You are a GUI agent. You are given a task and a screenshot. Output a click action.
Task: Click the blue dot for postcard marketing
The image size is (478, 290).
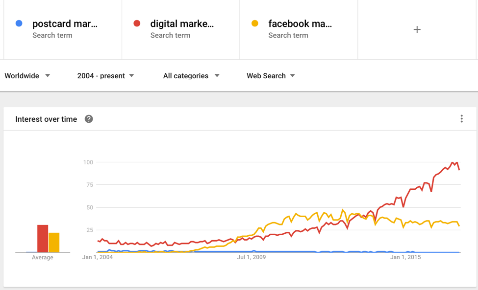(19, 23)
